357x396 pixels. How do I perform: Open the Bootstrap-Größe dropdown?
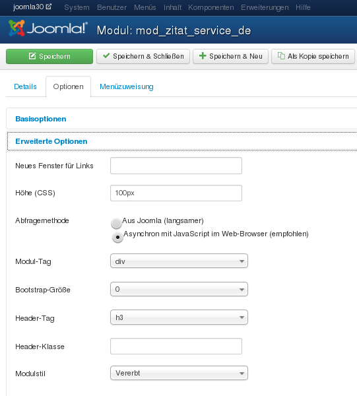coord(179,289)
